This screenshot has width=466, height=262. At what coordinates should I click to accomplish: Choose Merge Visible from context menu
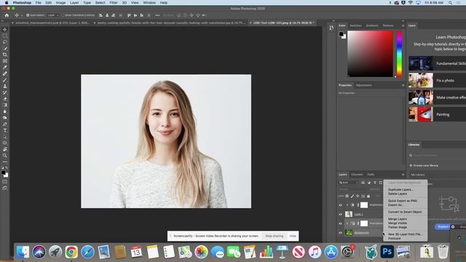398,223
